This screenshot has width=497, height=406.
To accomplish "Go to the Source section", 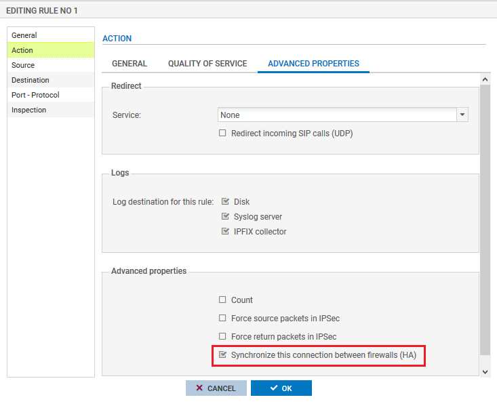I will click(x=23, y=65).
